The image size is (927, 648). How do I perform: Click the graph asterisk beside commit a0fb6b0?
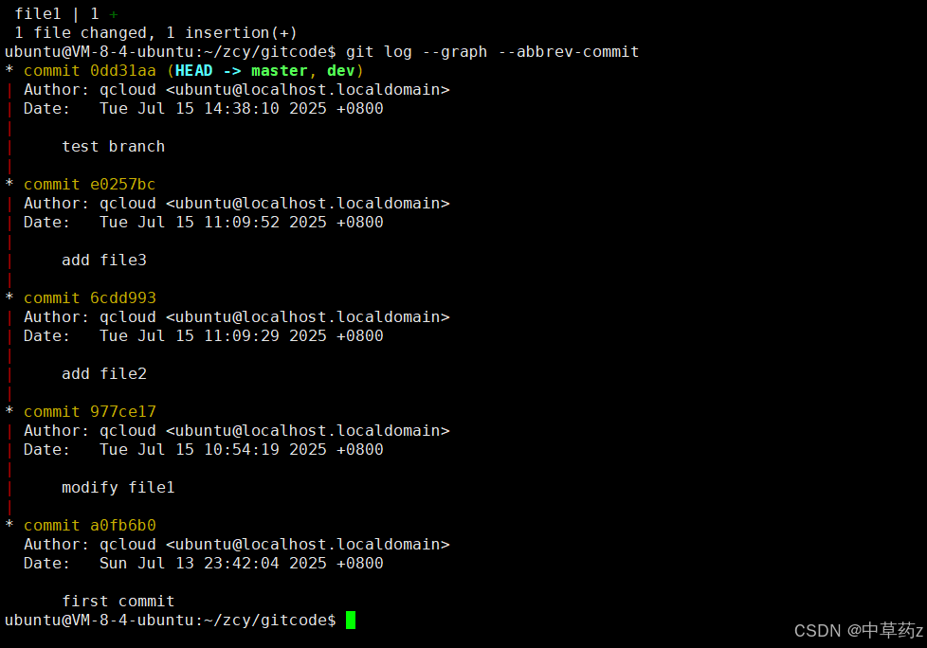tap(9, 525)
